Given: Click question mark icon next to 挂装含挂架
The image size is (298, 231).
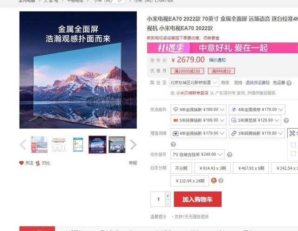Looking at the screenshot, I should [230, 155].
